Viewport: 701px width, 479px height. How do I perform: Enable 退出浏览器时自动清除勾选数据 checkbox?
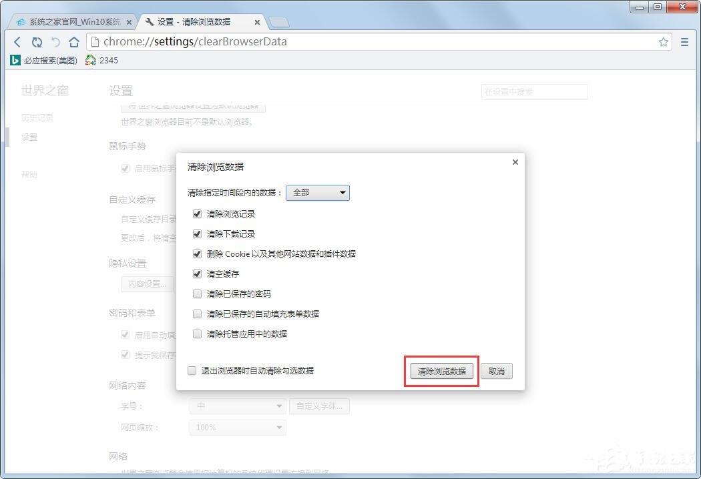(x=192, y=371)
